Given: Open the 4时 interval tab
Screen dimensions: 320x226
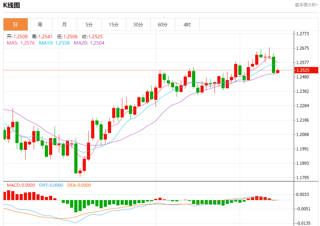Looking at the screenshot, I should [x=187, y=25].
